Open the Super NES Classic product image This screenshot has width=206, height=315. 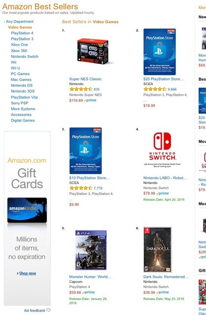(x=93, y=51)
